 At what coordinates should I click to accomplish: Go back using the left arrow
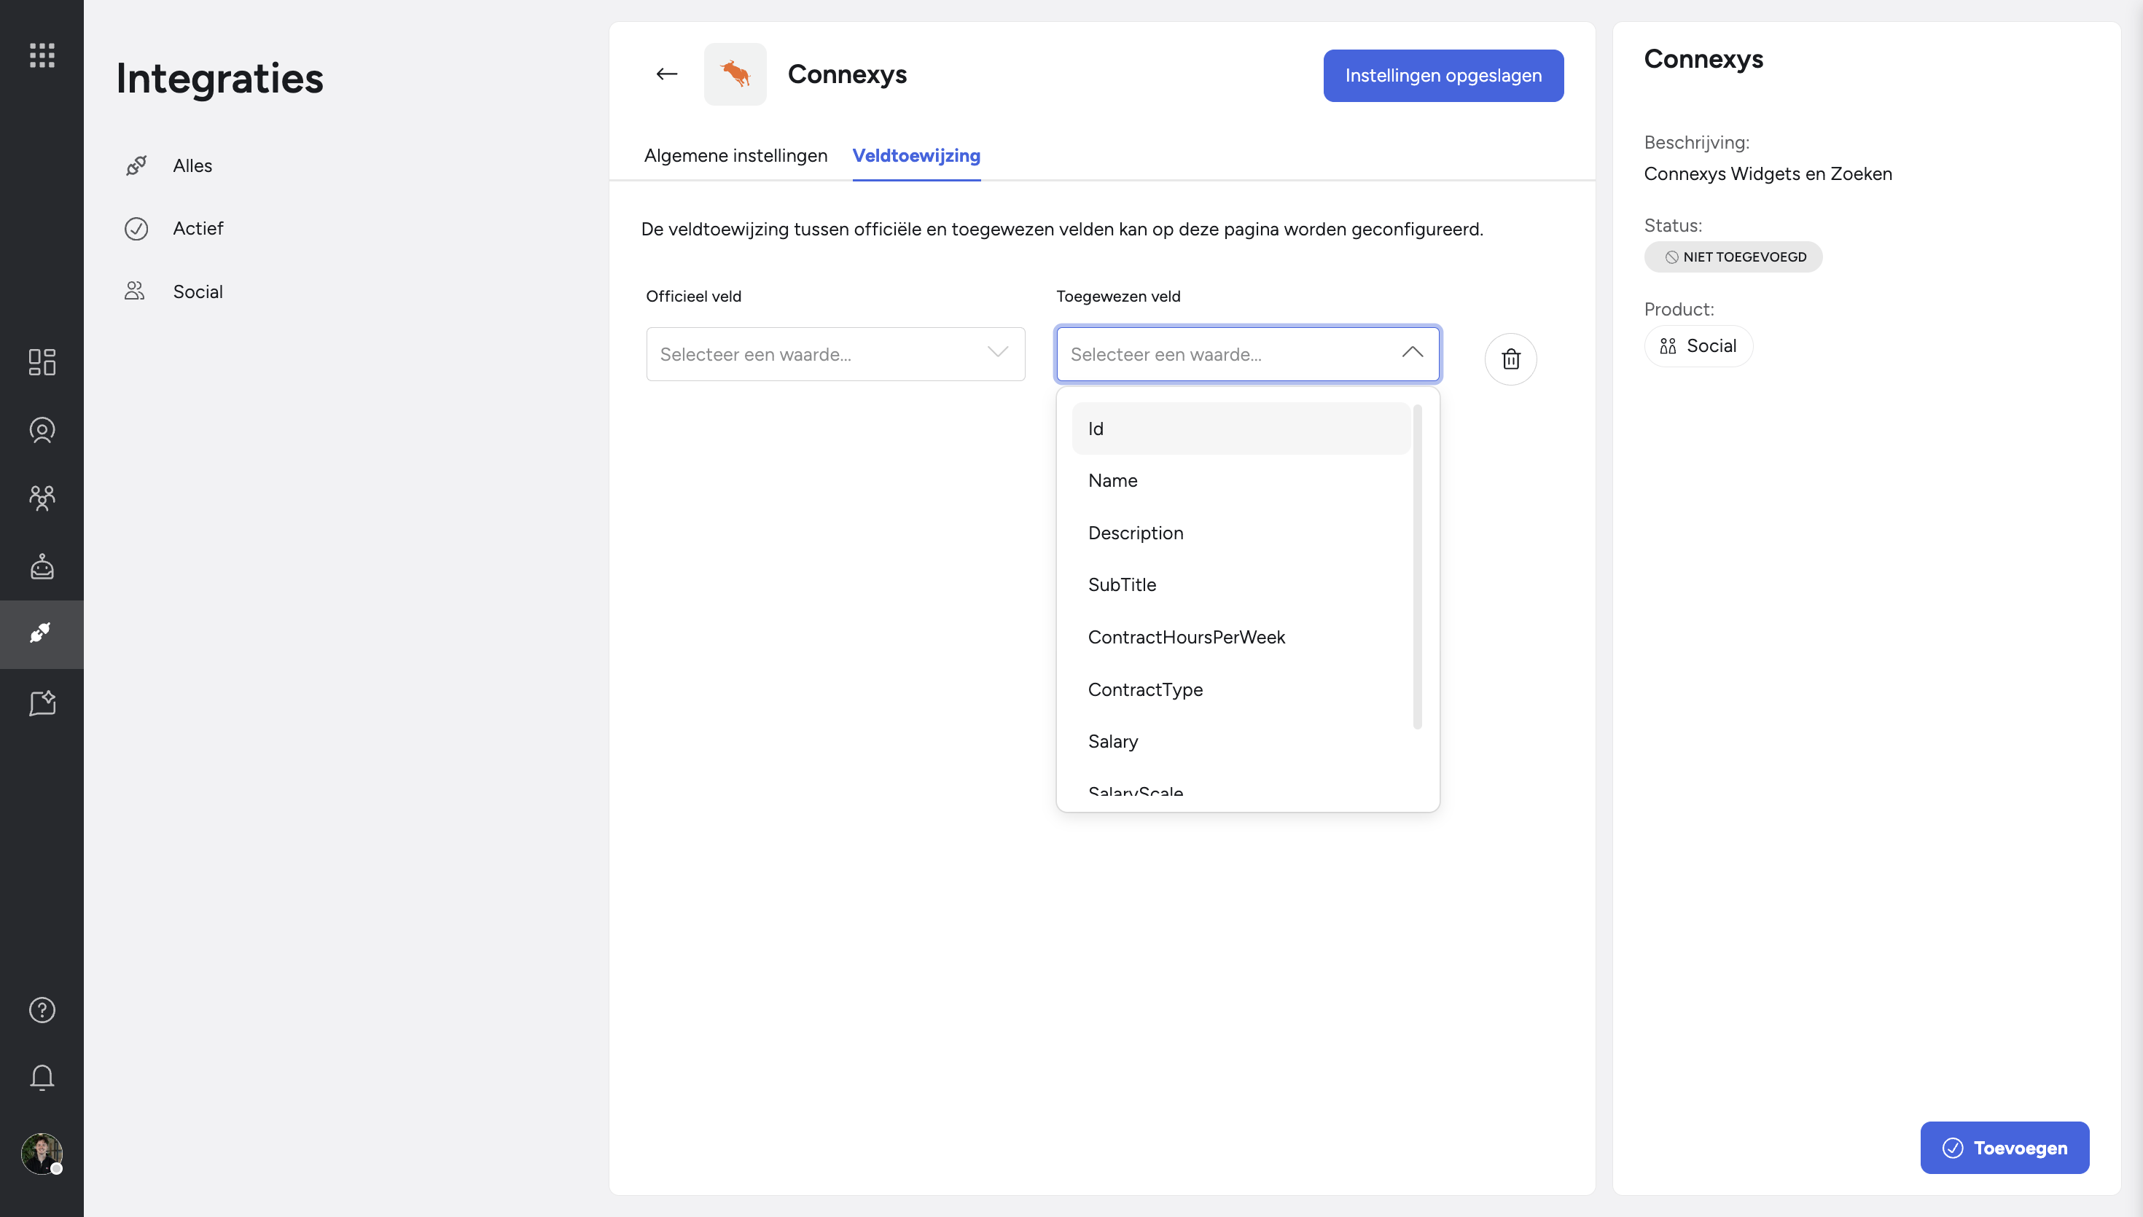pyautogui.click(x=666, y=74)
